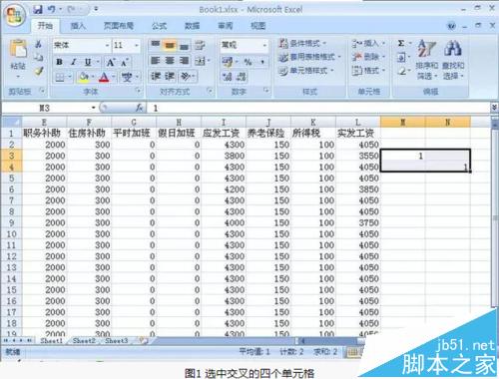Viewport: 499px width, 379px height.
Task: Open cell styles menu
Action: click(306, 71)
